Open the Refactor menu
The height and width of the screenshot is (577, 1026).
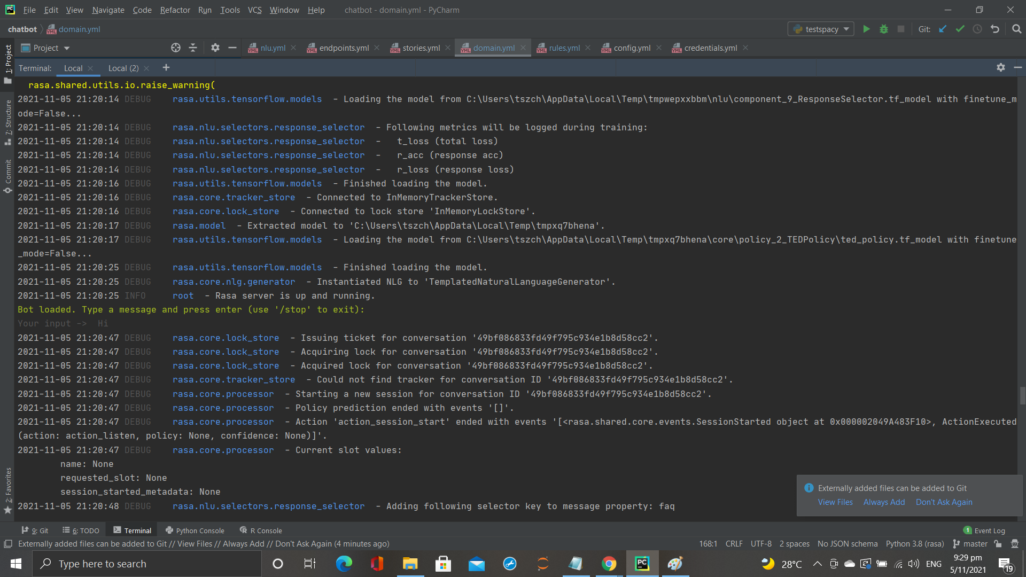point(175,10)
